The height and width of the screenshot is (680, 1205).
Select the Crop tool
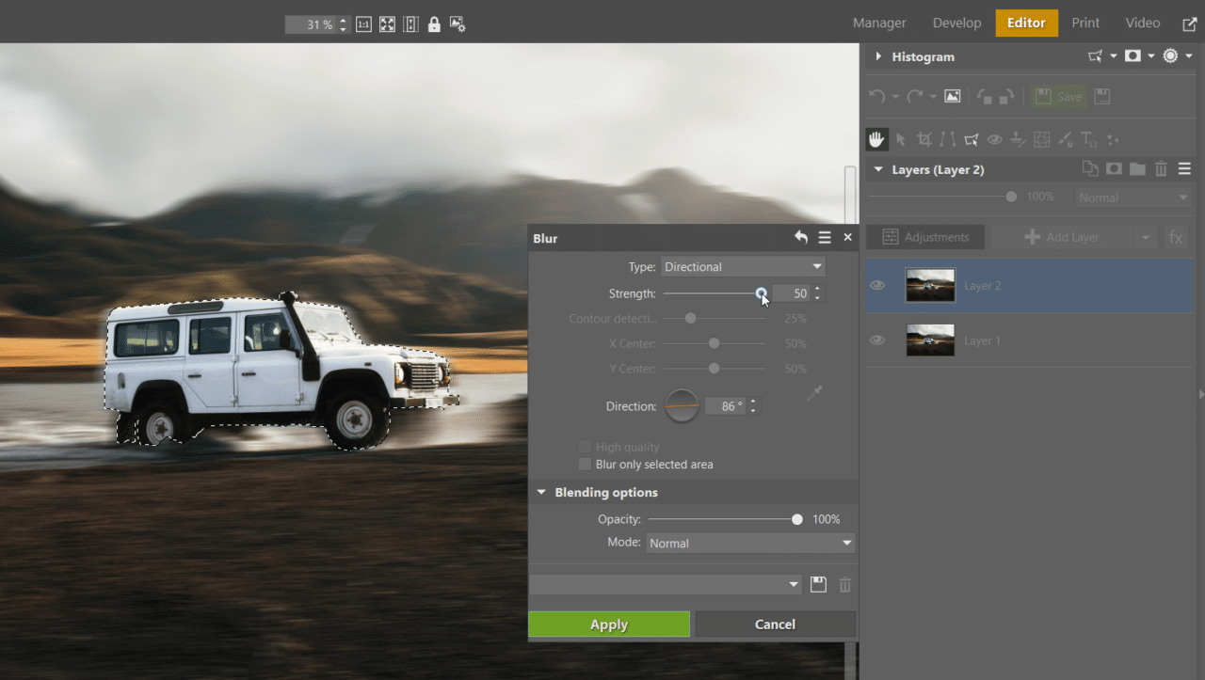924,139
